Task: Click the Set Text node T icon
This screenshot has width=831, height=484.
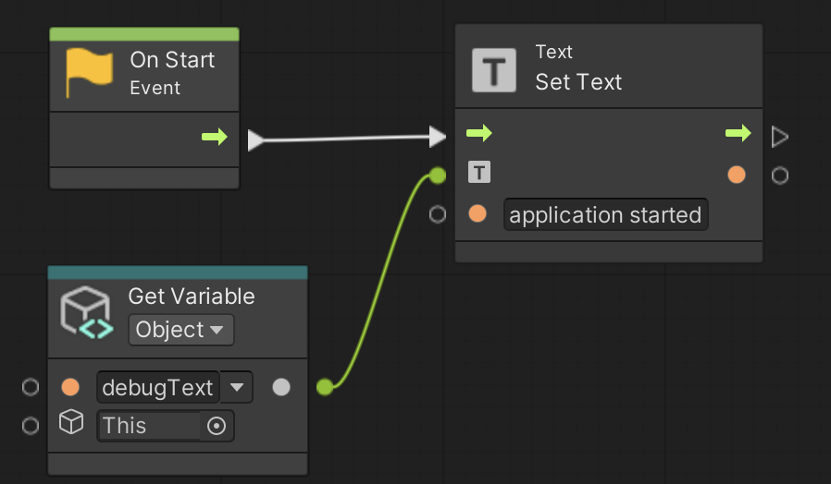Action: pyautogui.click(x=493, y=70)
